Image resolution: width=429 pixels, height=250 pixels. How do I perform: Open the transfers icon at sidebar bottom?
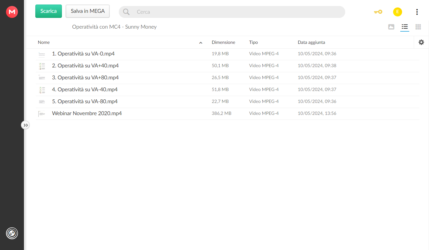pos(12,233)
